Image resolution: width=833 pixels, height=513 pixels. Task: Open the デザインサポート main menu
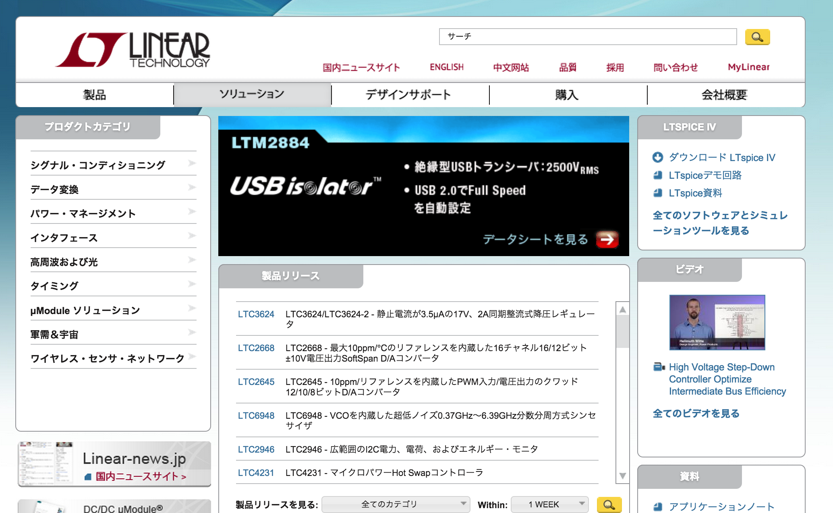click(x=410, y=95)
